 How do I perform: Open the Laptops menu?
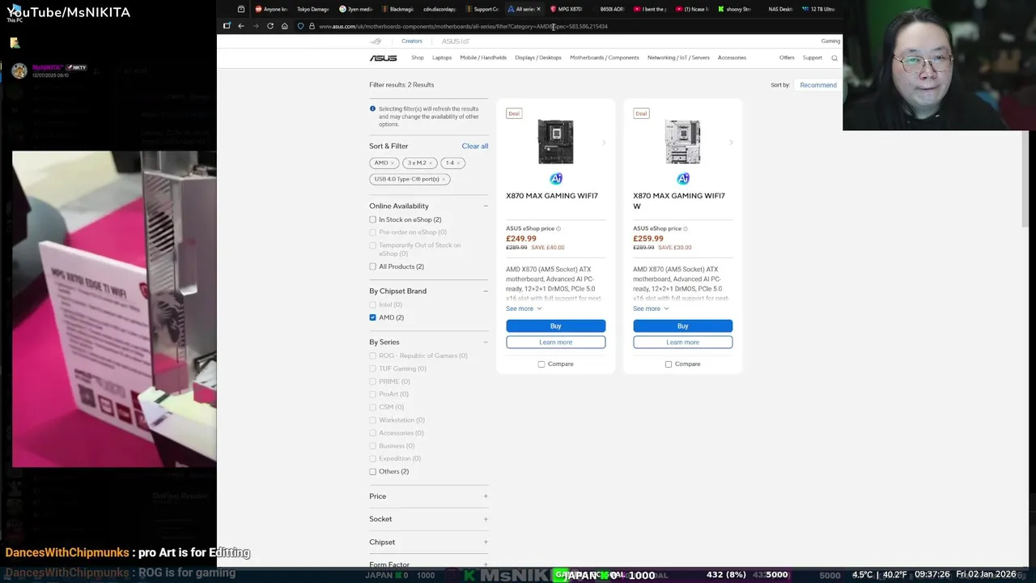(442, 57)
